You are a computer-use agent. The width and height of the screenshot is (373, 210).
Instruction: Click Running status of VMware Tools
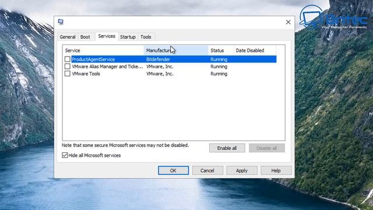[219, 74]
